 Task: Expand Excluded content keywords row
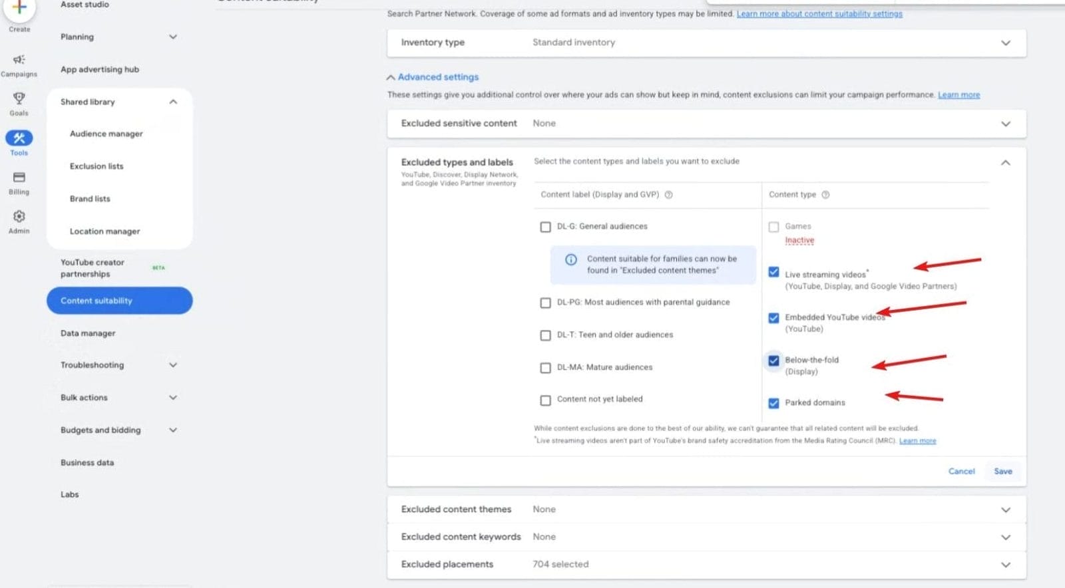pyautogui.click(x=706, y=537)
